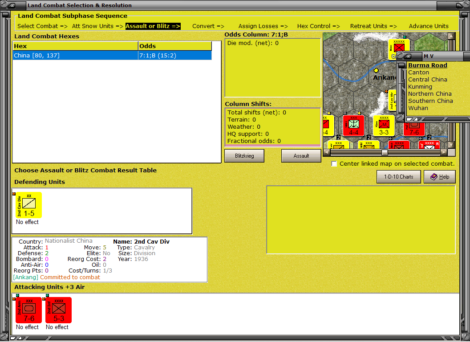Screen dimensions: 470x342
Task: Click the Advance Units subphase step
Action: tap(429, 26)
